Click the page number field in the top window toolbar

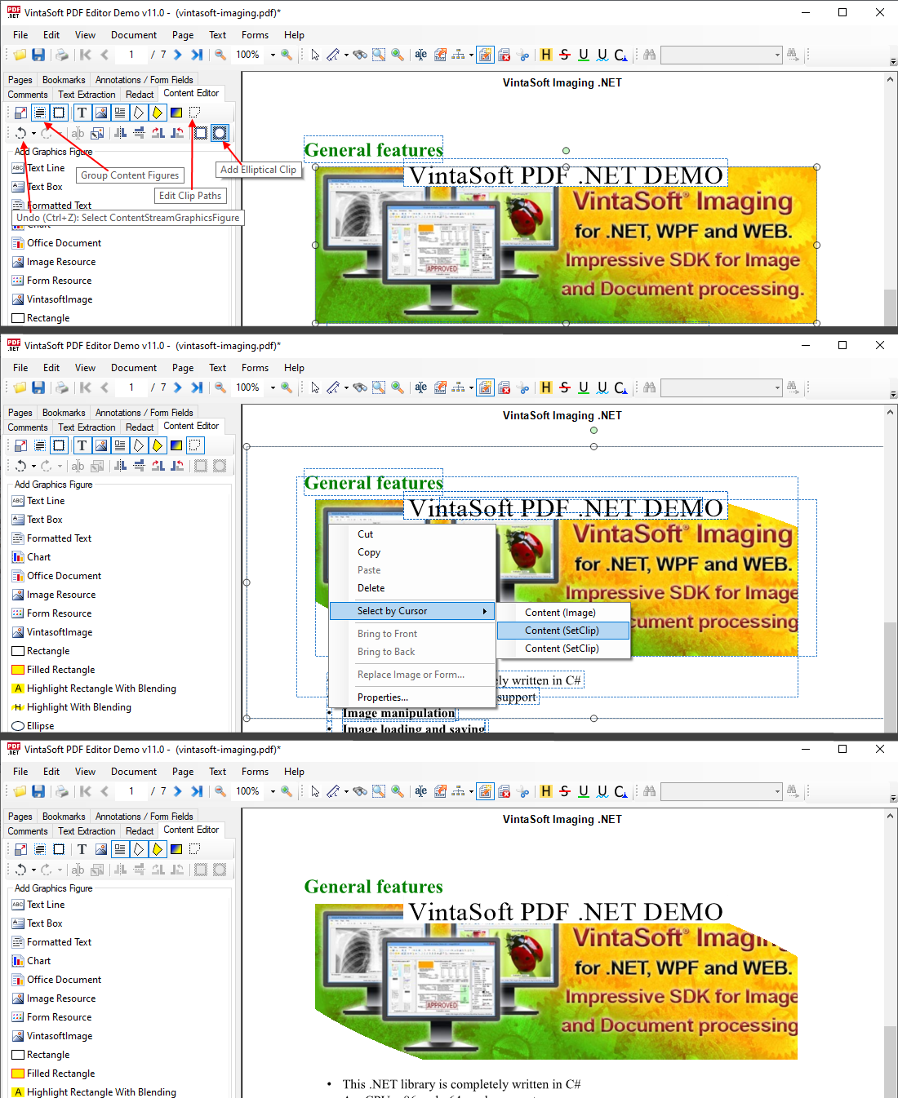click(131, 55)
